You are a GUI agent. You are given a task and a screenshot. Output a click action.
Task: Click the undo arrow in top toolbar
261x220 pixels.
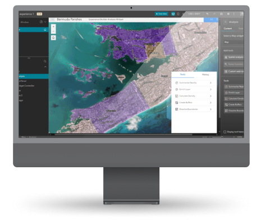coord(207,14)
